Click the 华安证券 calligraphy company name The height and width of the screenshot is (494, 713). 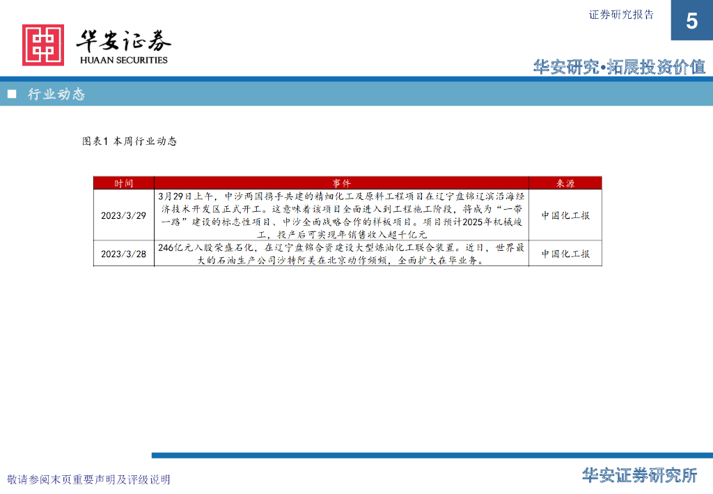coord(123,41)
